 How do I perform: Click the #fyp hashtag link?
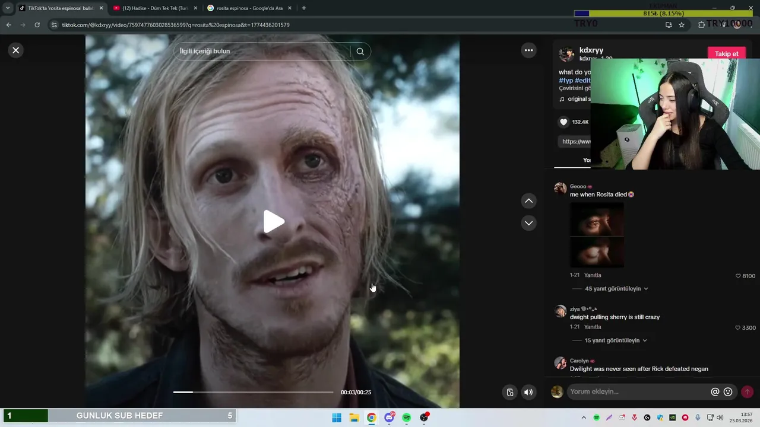pos(566,81)
